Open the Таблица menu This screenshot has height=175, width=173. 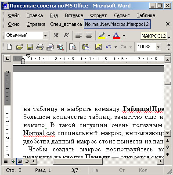point(146,15)
